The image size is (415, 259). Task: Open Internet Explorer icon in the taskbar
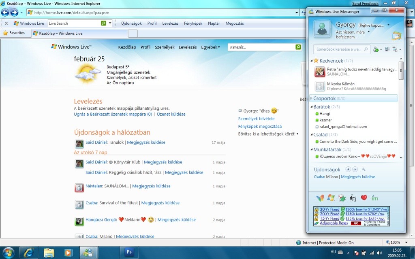pyautogui.click(x=29, y=253)
